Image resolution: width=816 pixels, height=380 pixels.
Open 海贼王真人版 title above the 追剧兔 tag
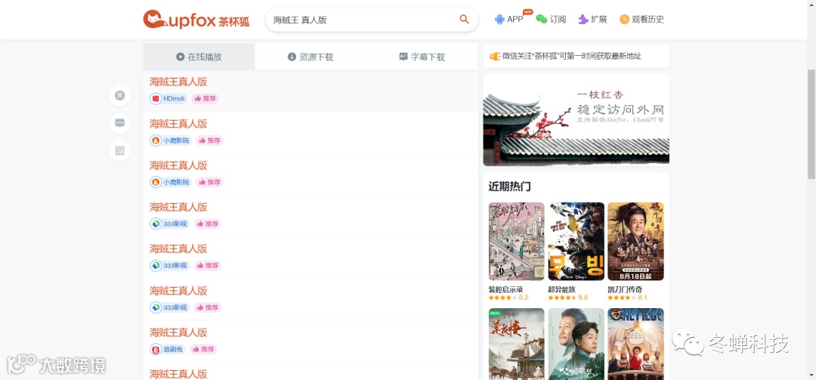tap(178, 332)
